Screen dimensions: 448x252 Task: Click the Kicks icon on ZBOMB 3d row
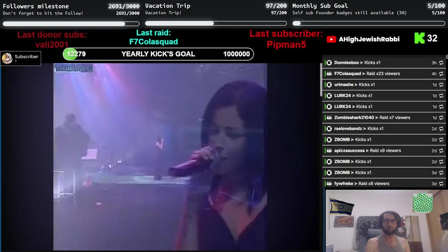tap(329, 173)
